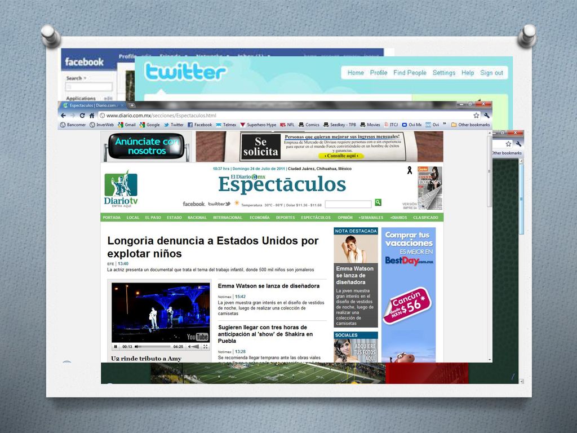Open ESPECTÁCULOS menu section

tap(316, 218)
